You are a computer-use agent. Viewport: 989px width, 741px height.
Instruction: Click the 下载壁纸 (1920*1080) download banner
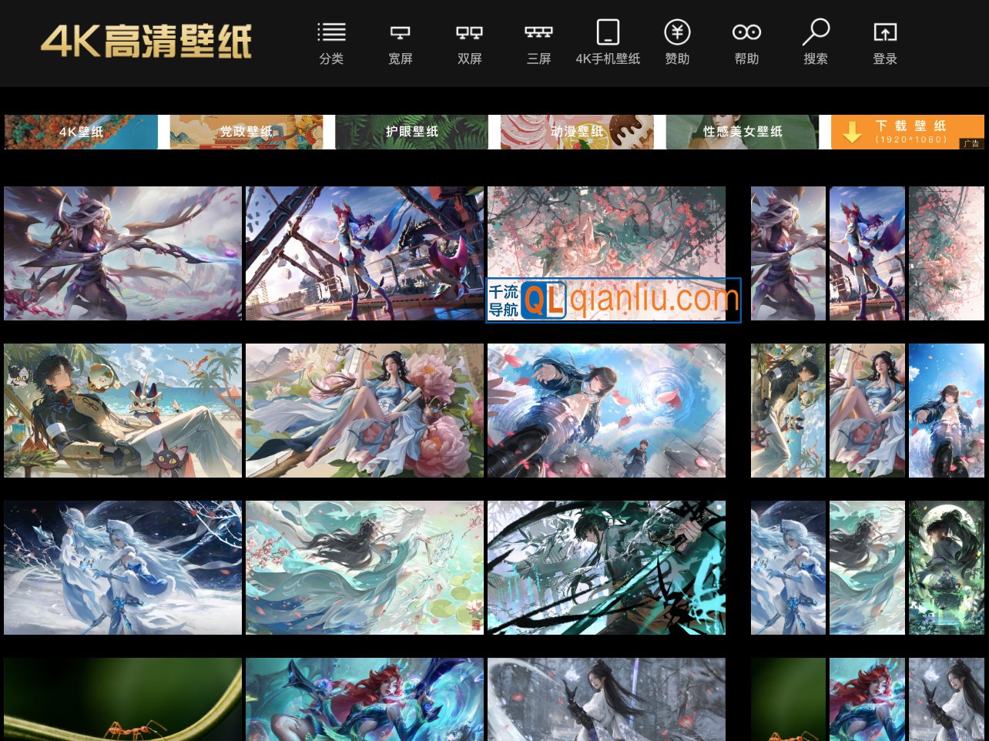tap(909, 132)
